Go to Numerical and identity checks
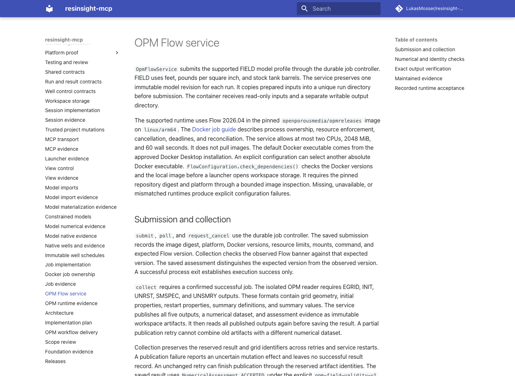The image size is (515, 376). pyautogui.click(x=430, y=59)
